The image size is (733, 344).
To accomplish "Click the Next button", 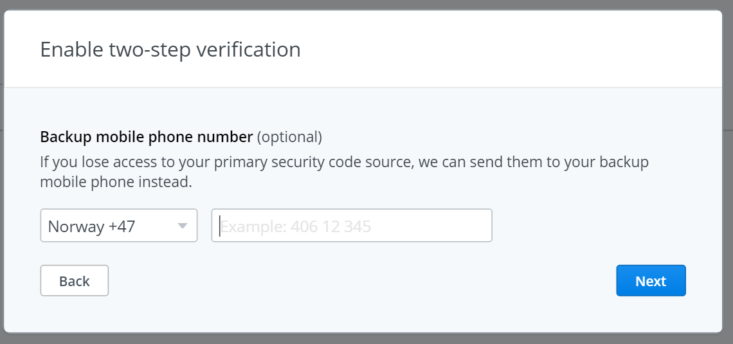I will point(651,280).
